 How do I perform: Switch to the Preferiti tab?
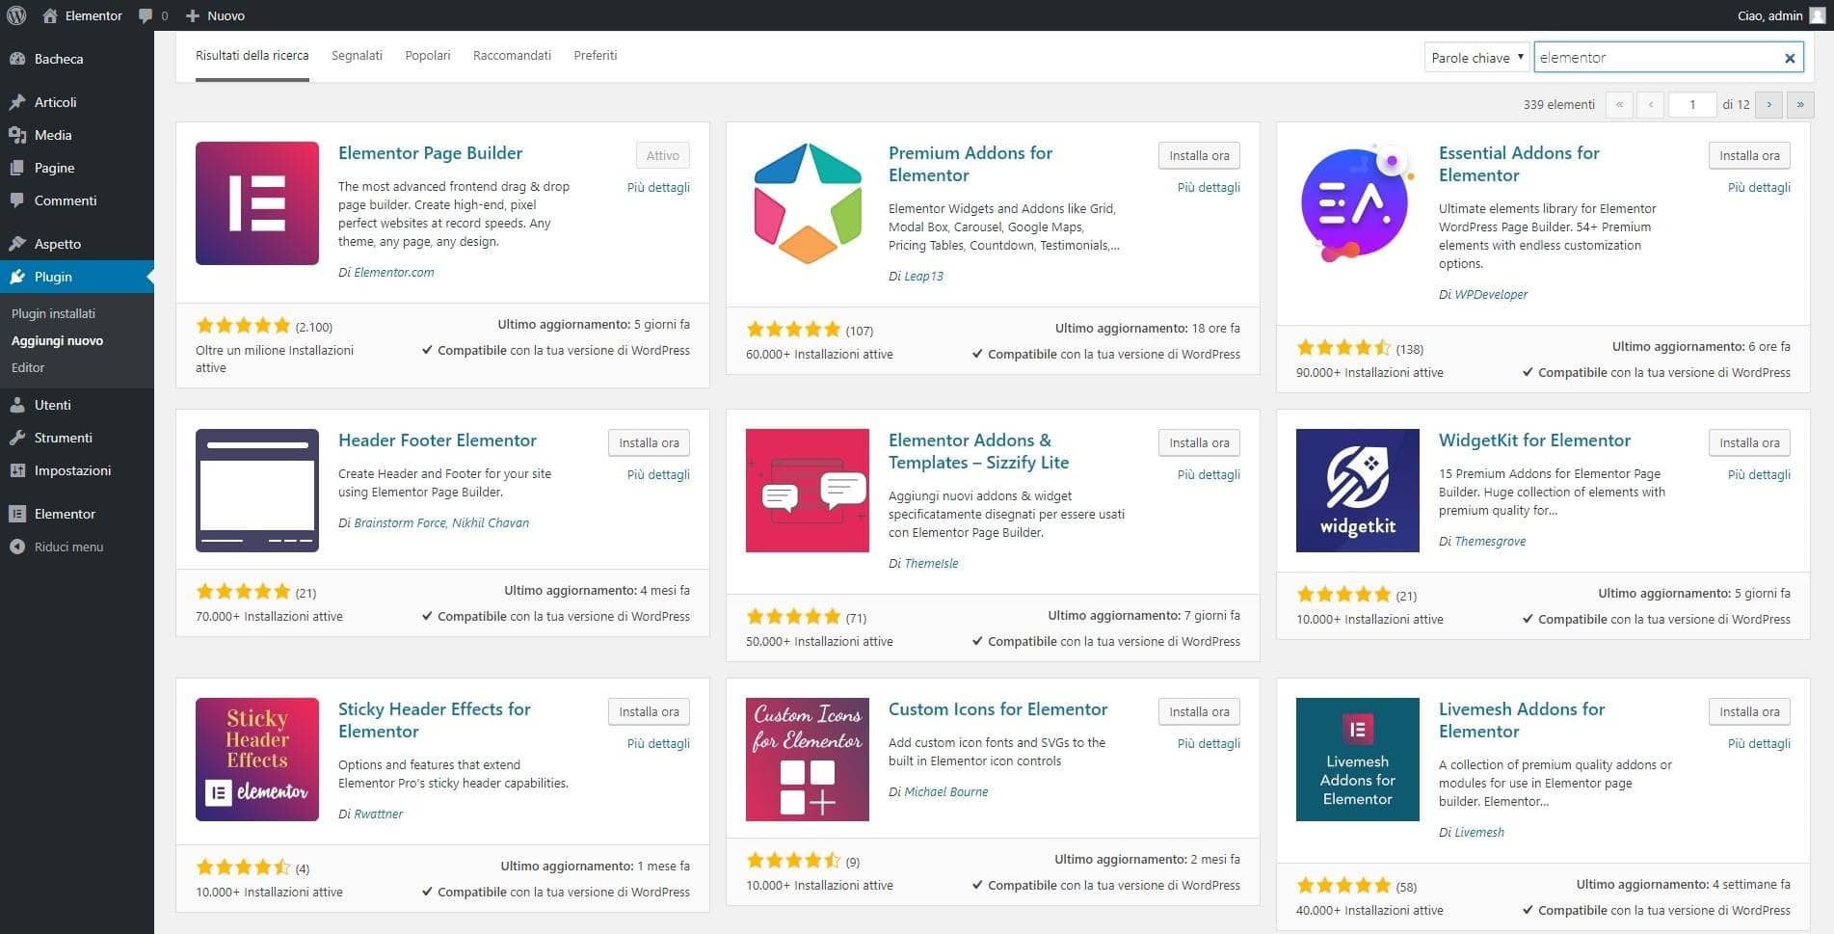(x=596, y=56)
